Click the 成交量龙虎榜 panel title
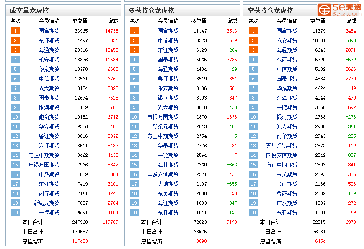The image size is (364, 249). 29,11
